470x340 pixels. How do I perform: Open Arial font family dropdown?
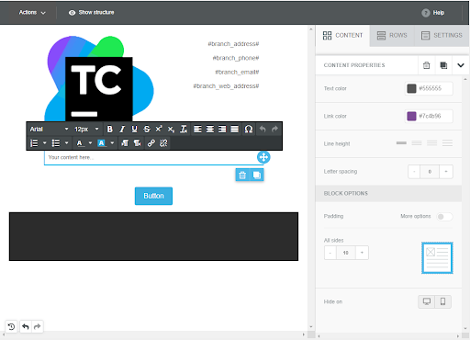pos(49,130)
